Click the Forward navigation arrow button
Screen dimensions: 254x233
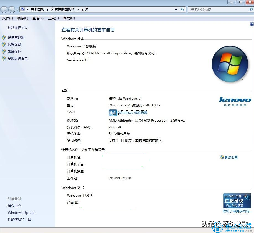tap(12, 10)
